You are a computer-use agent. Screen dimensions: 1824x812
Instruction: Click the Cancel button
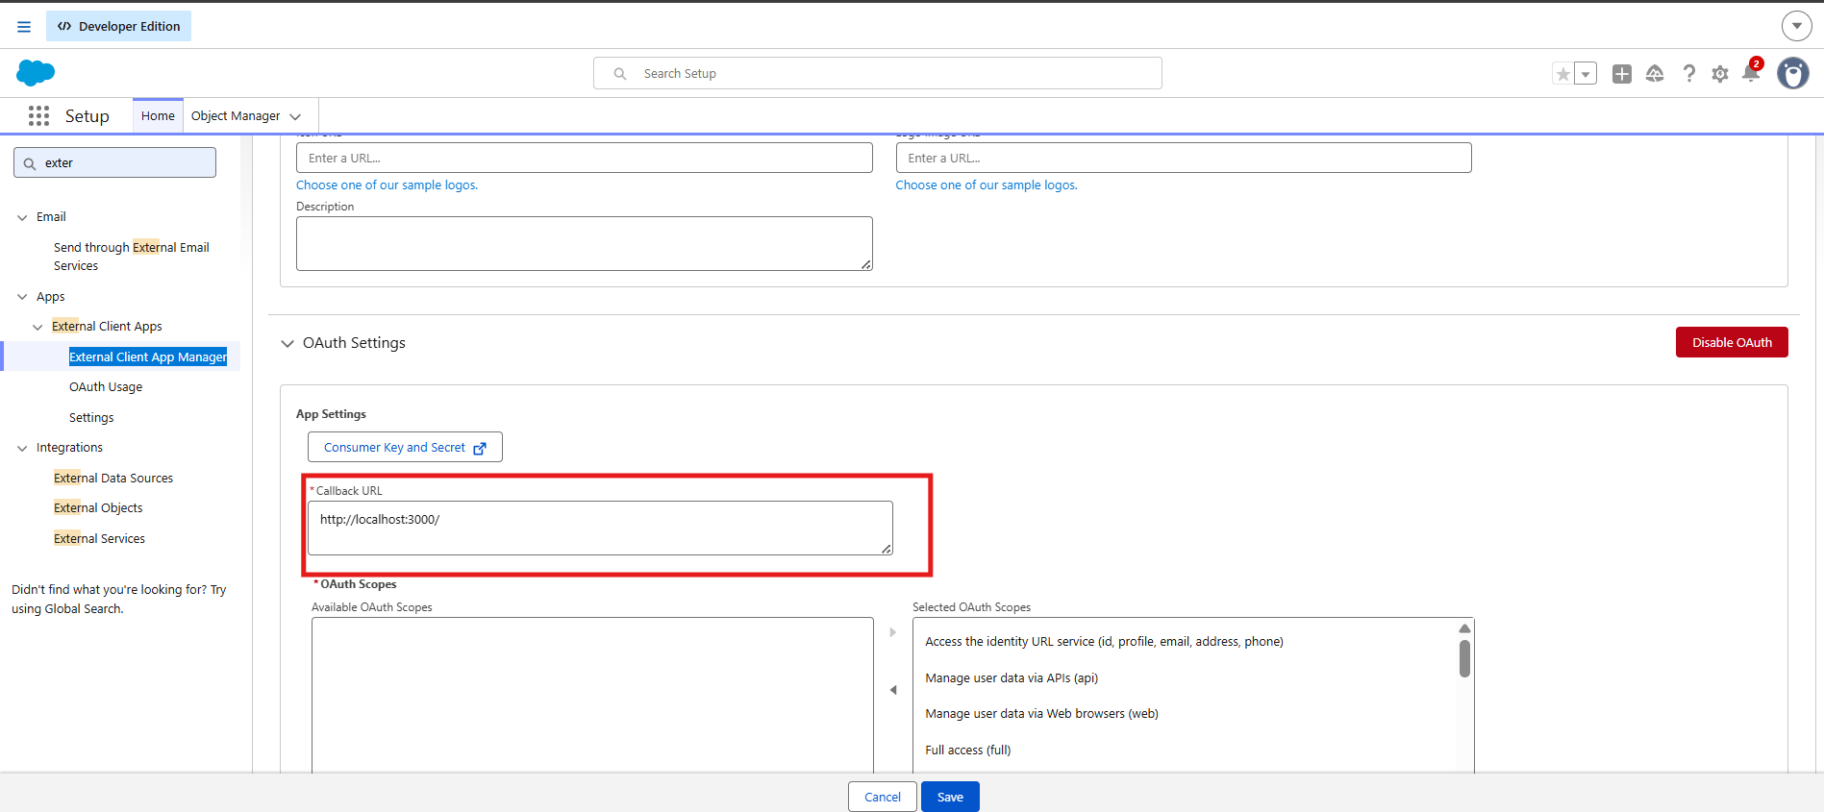[883, 797]
